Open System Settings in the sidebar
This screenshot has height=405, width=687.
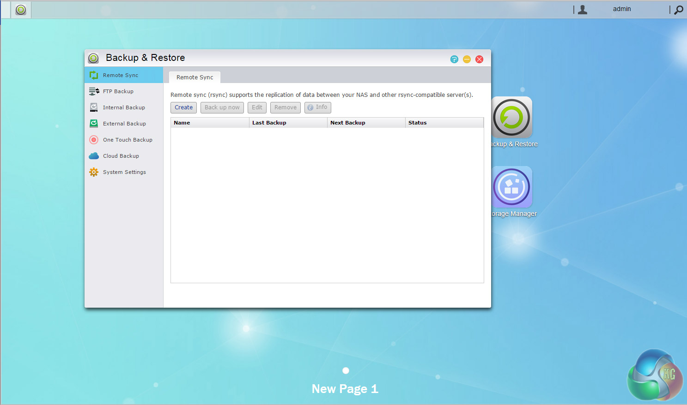click(x=124, y=172)
